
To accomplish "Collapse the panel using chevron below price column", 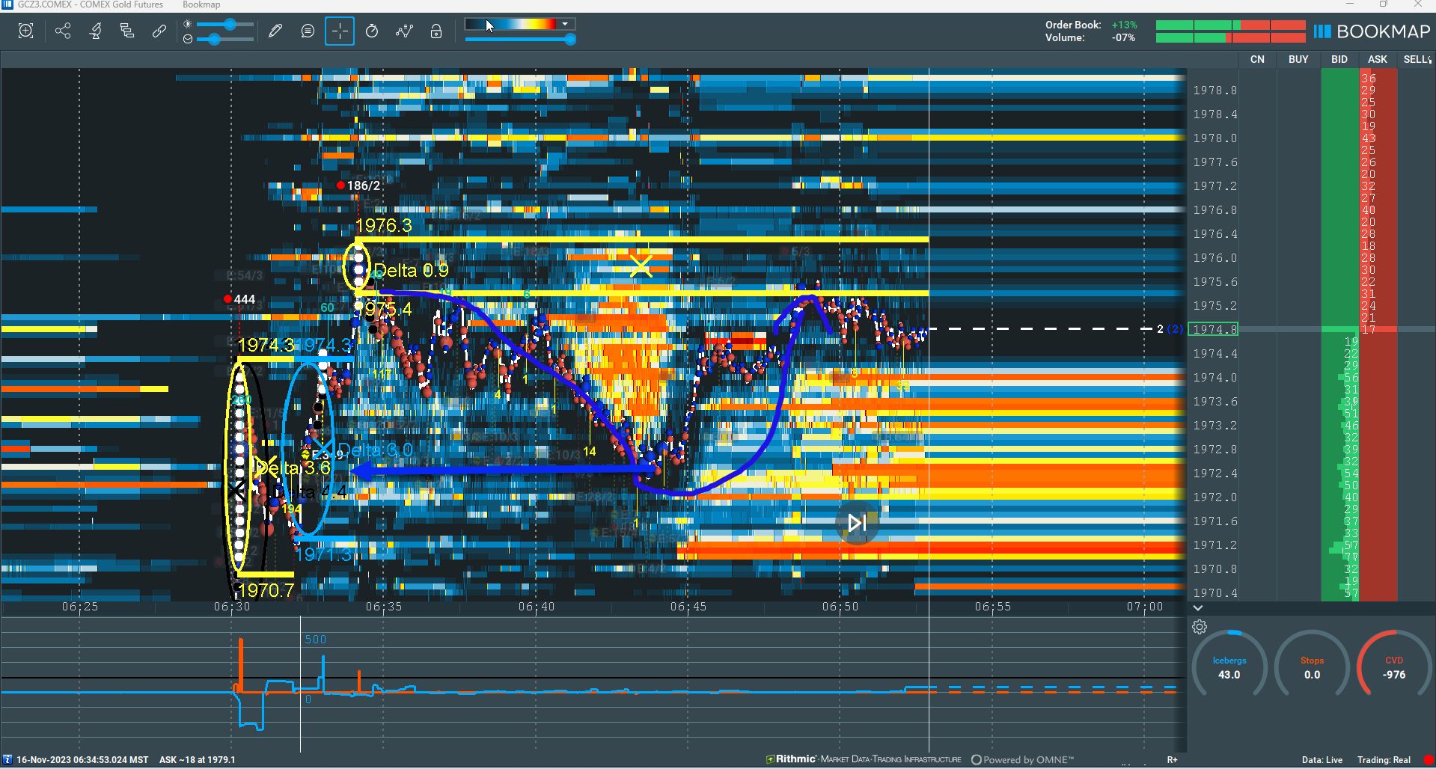I will point(1198,608).
